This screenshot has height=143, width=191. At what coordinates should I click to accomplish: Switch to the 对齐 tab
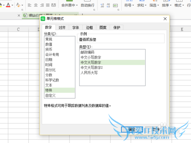click(x=62, y=27)
